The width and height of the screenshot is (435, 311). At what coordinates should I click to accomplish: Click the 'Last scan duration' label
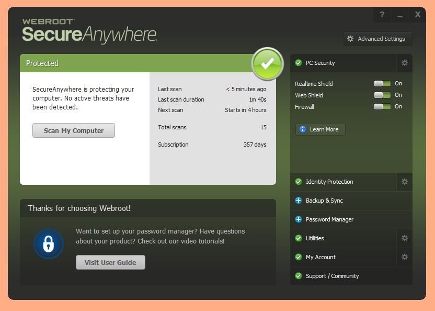coord(181,99)
